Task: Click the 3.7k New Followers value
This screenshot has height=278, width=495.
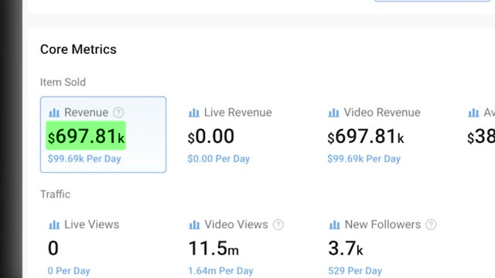Action: [346, 249]
